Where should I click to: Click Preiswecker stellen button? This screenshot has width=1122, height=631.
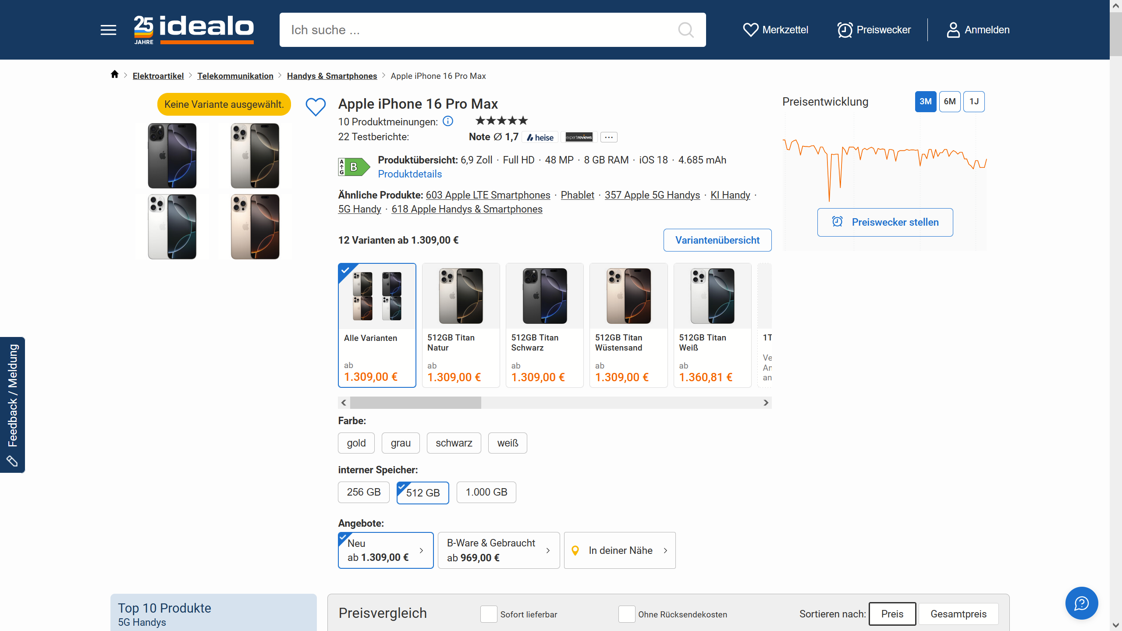[885, 222]
